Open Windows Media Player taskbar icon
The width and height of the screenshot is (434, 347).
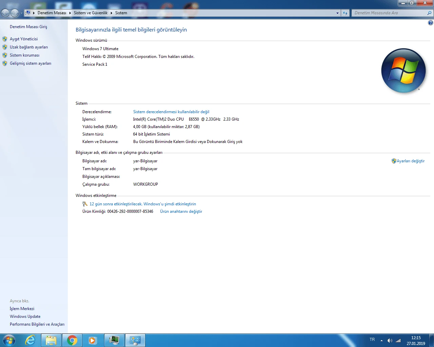tap(93, 340)
